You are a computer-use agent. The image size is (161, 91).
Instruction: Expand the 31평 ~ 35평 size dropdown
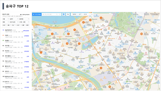click(24, 22)
